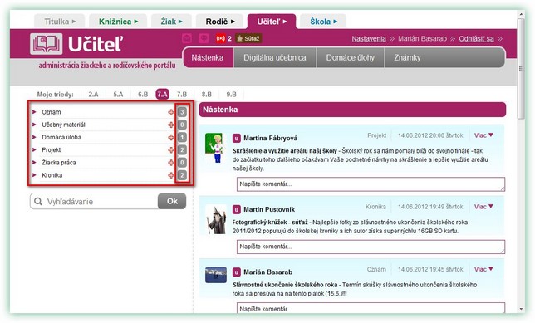Click the Učiteľ book logo
This screenshot has width=535, height=323.
coord(46,44)
